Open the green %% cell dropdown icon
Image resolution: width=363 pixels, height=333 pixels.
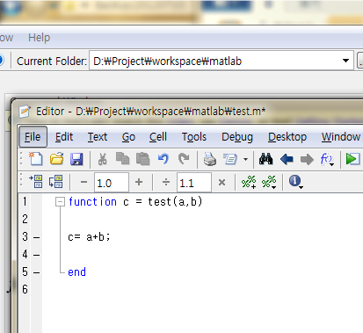tap(269, 182)
